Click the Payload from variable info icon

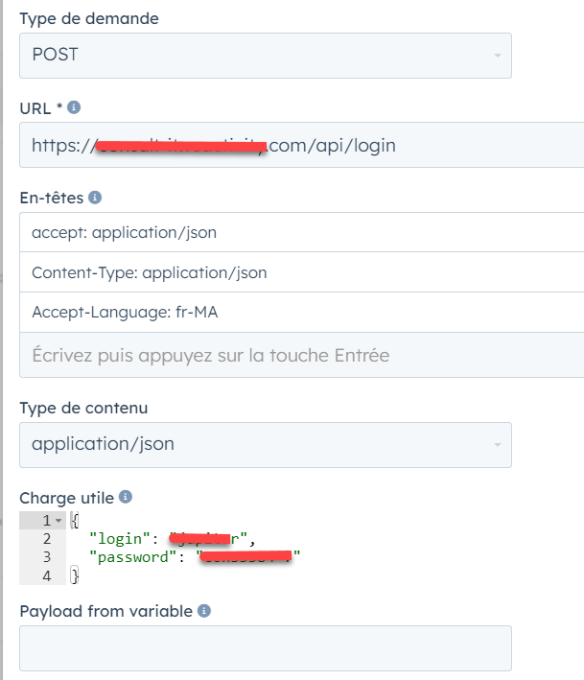203,610
